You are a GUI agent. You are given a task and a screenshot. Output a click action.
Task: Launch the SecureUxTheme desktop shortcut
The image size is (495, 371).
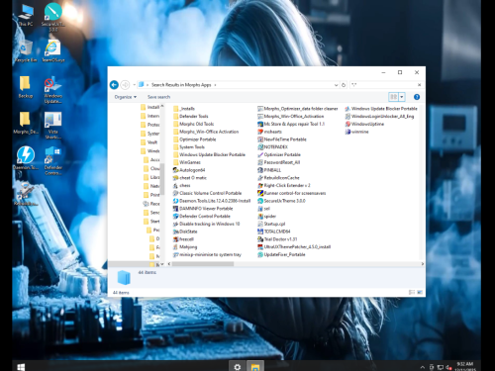[x=53, y=17]
